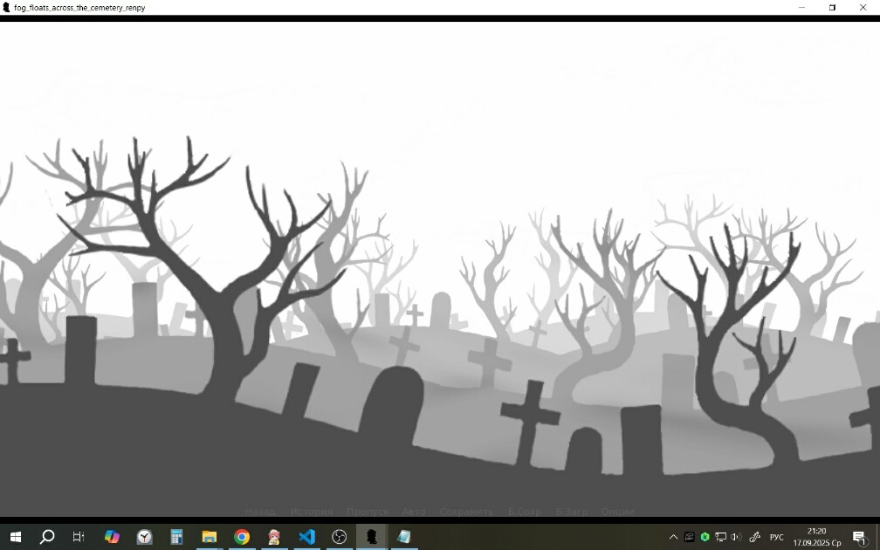
Task: Open Опции preferences menu
Action: (617, 512)
